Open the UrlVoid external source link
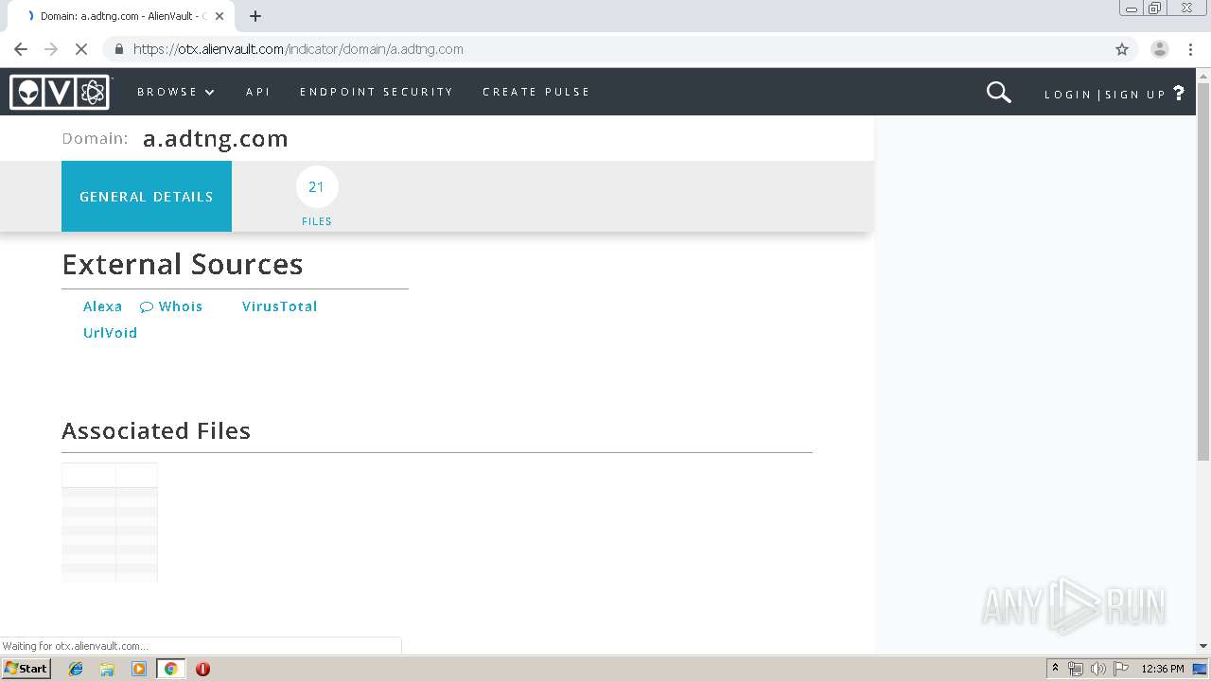The width and height of the screenshot is (1211, 681). point(110,333)
